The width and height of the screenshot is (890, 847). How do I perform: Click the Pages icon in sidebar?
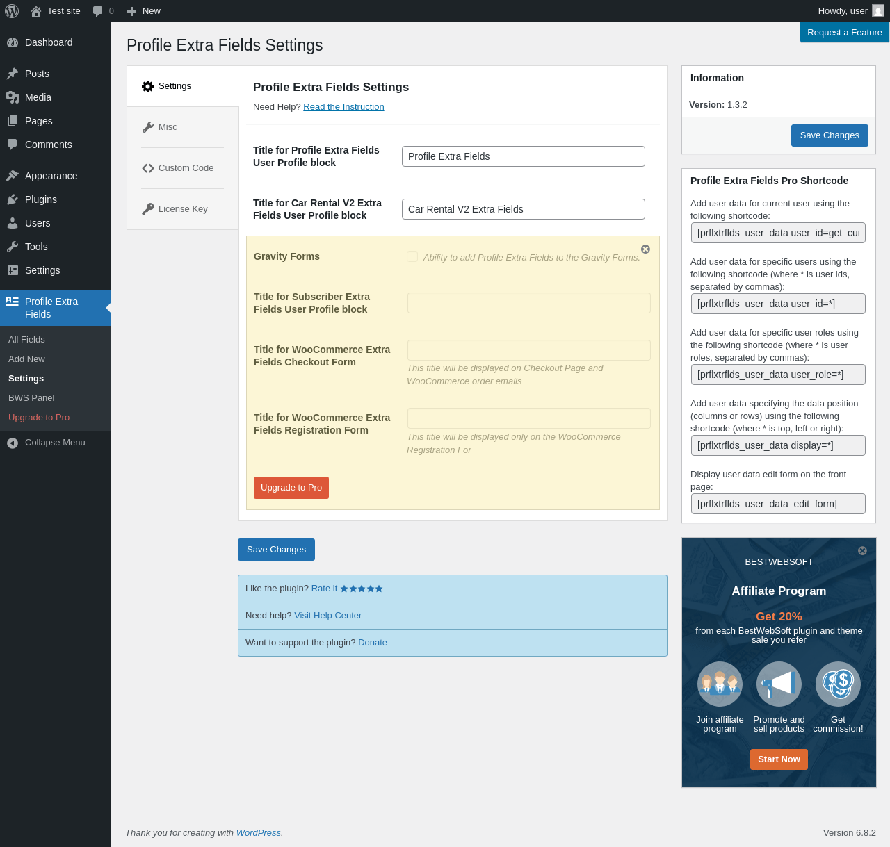click(x=13, y=121)
